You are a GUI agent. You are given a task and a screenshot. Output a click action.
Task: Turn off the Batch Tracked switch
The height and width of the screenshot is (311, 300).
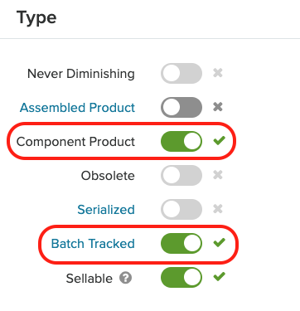pyautogui.click(x=181, y=243)
